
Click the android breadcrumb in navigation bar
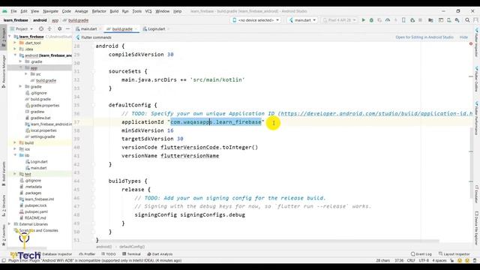(40, 20)
